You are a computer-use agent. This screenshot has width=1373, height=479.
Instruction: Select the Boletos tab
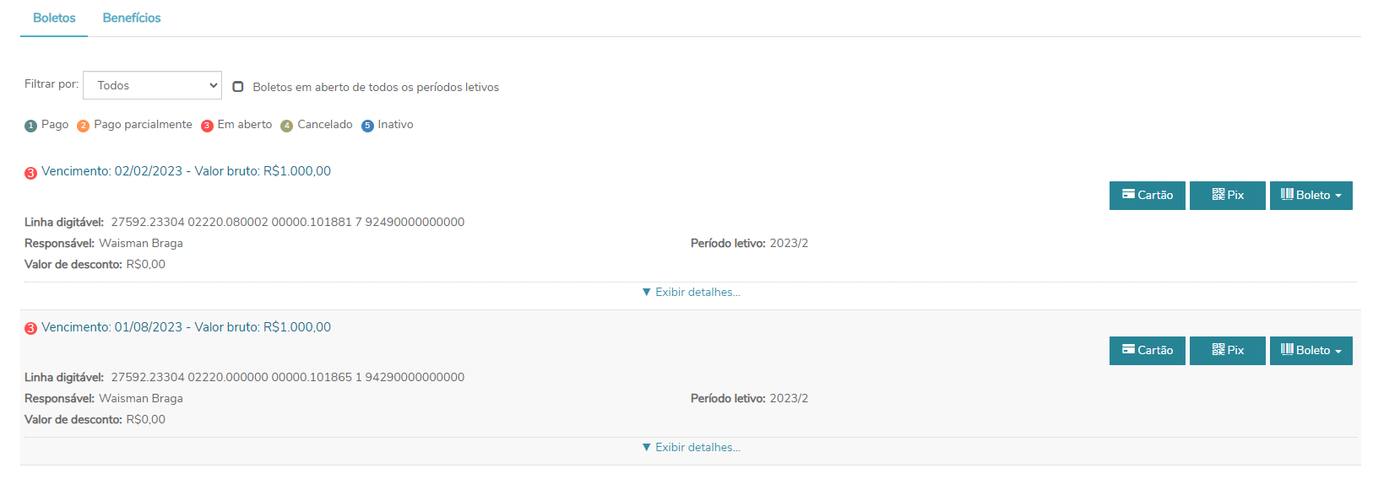coord(54,18)
